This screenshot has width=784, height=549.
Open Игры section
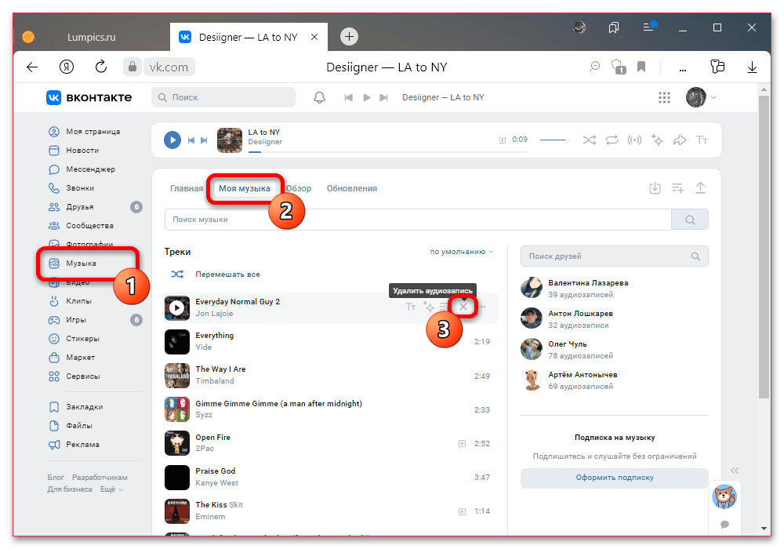pyautogui.click(x=67, y=320)
